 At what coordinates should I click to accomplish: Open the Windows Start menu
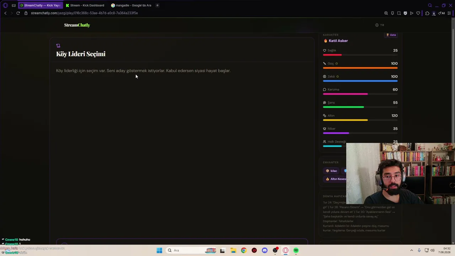[x=159, y=250]
